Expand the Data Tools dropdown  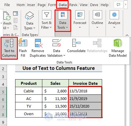[x=63, y=21]
